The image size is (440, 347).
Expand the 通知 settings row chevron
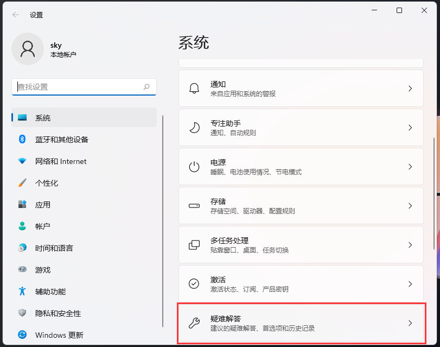point(411,88)
